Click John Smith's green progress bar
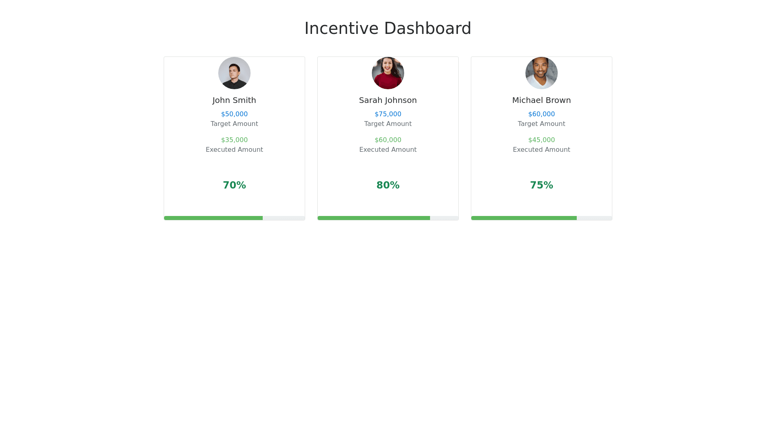776x436 pixels. click(x=213, y=218)
